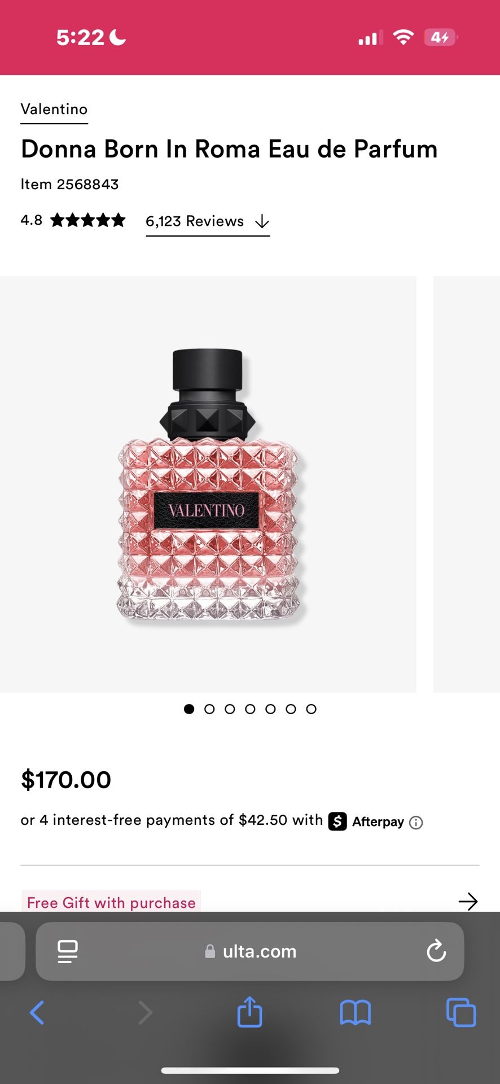This screenshot has height=1084, width=500.
Task: Select the second image carousel dot
Action: (209, 709)
